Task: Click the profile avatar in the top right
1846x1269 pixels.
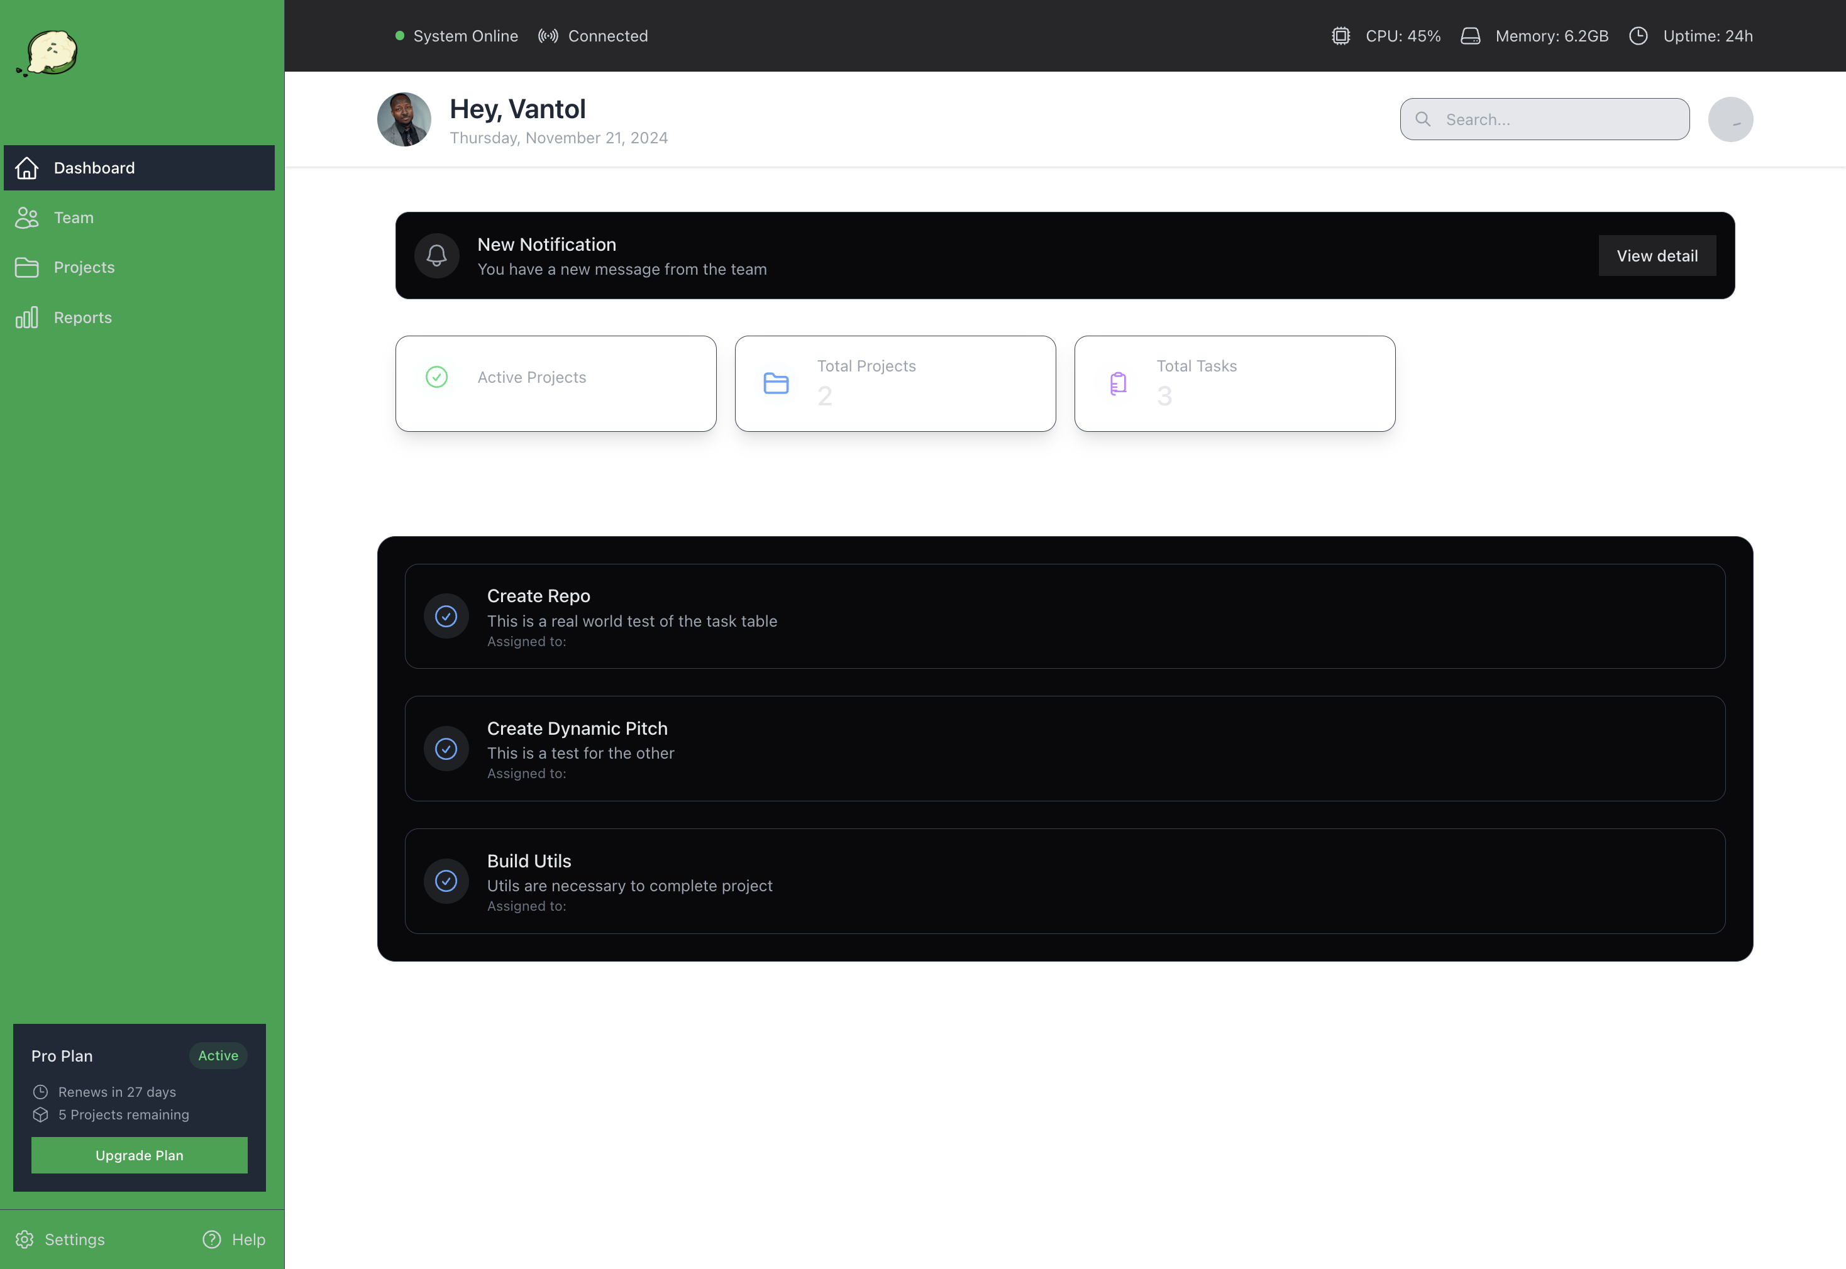Action: coord(1731,119)
